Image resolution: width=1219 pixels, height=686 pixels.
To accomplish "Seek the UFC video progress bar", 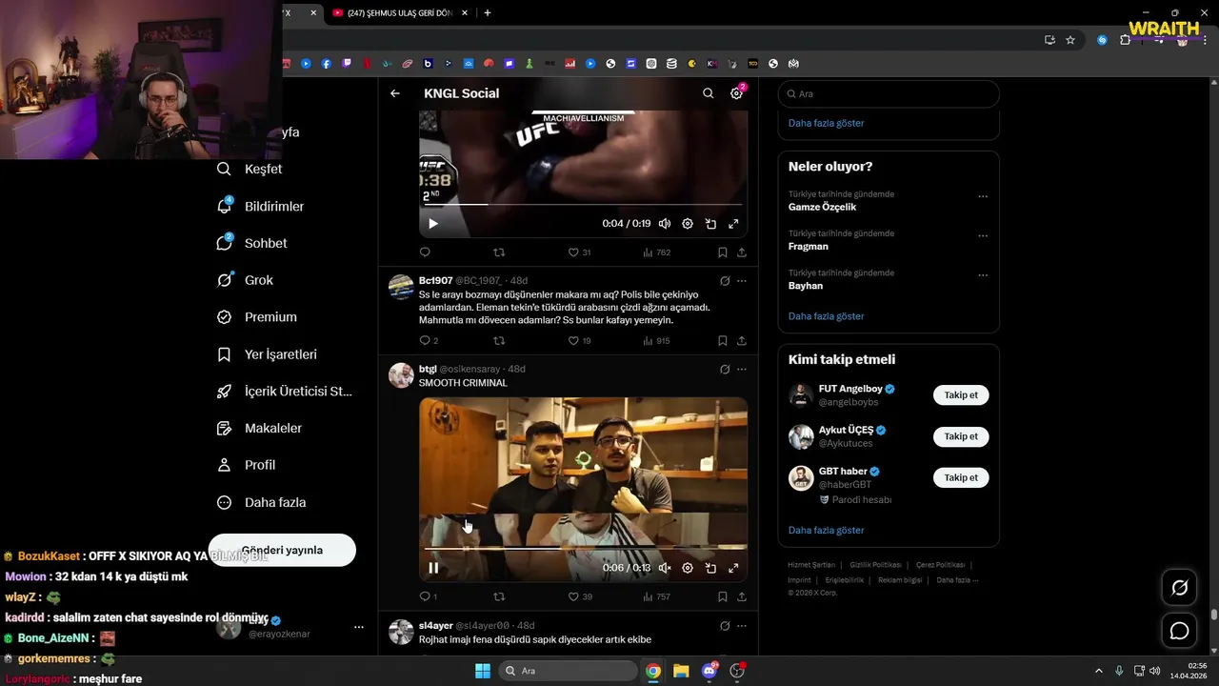I will pos(583,204).
